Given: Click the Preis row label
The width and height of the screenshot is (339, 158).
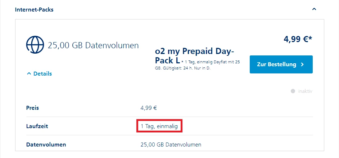Looking at the screenshot, I should tap(32, 108).
